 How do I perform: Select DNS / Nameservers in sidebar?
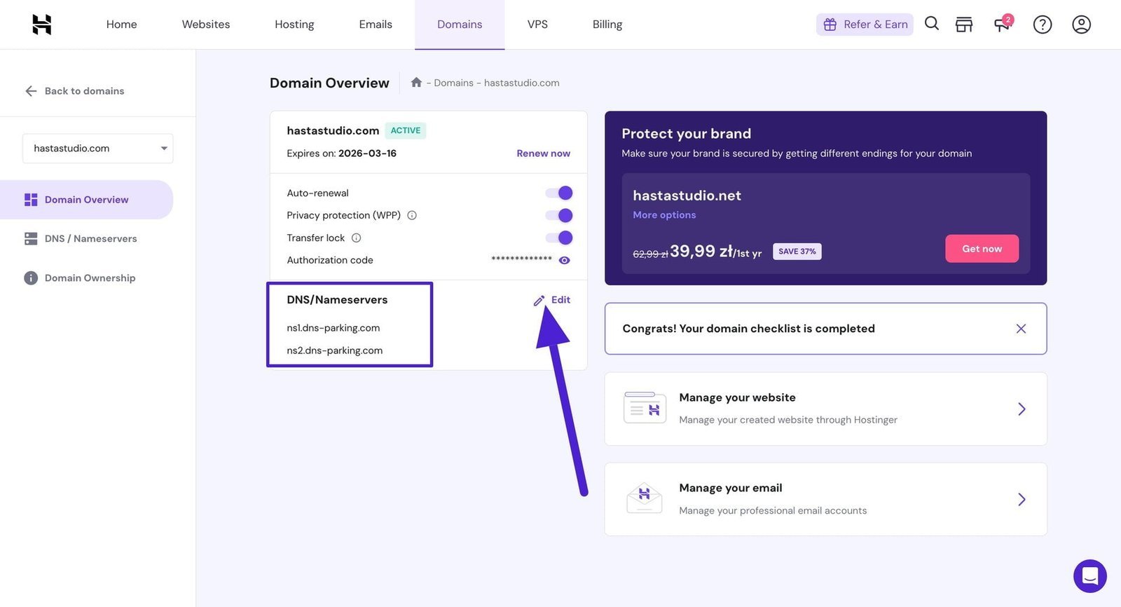tap(90, 239)
